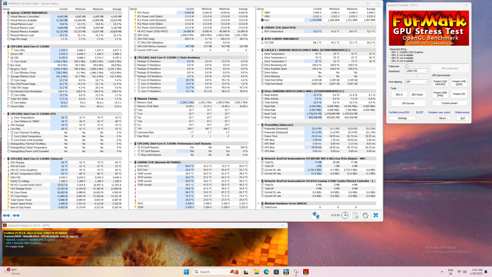This screenshot has width=492, height=277.
Task: Open the Anti-aliasing Off dropdown
Action: pos(417,82)
